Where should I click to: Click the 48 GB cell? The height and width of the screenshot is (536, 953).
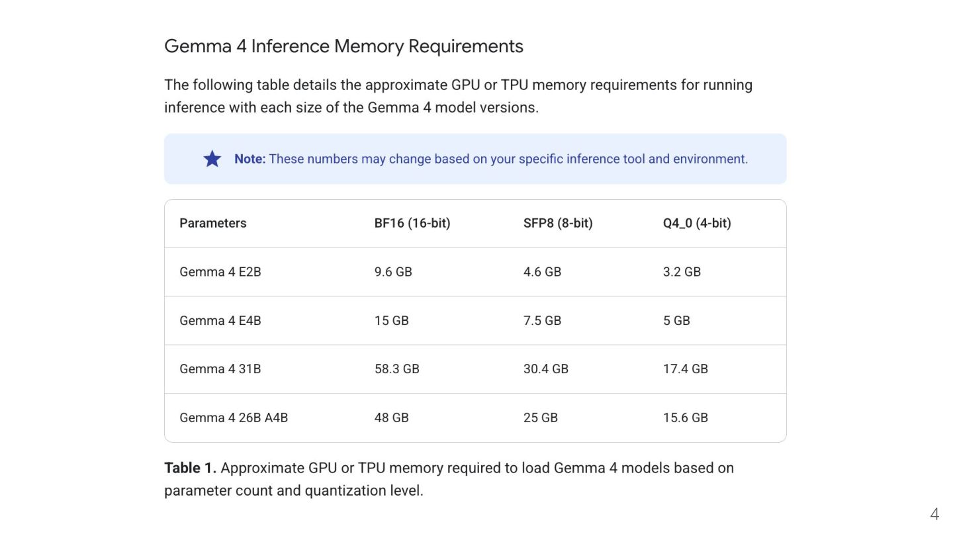(x=392, y=418)
